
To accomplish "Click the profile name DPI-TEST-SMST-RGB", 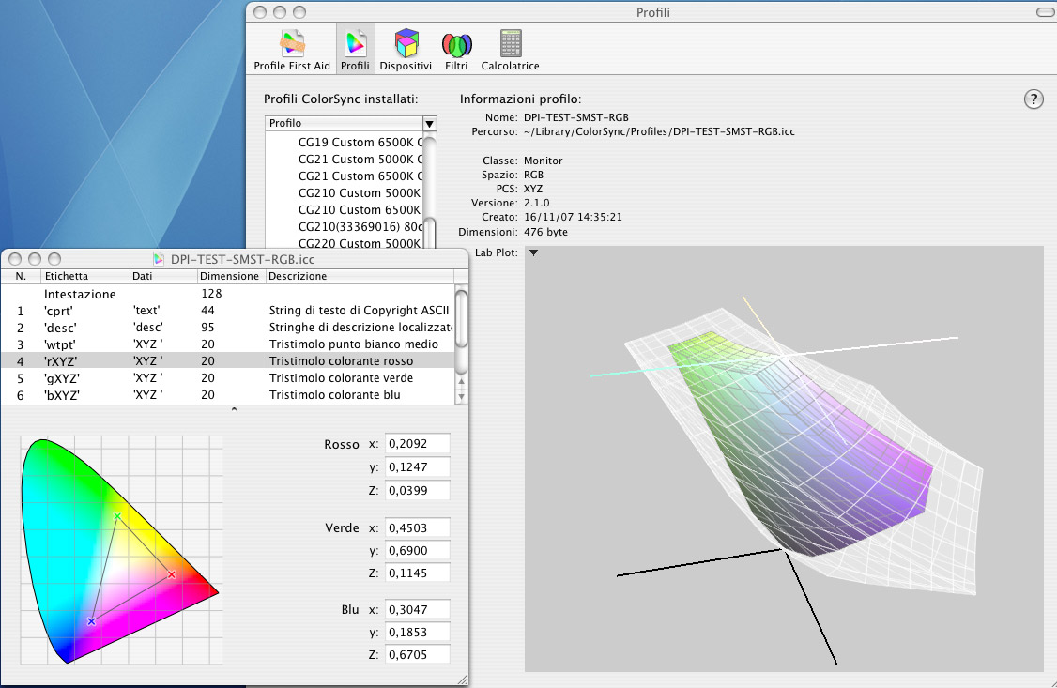I will [576, 117].
